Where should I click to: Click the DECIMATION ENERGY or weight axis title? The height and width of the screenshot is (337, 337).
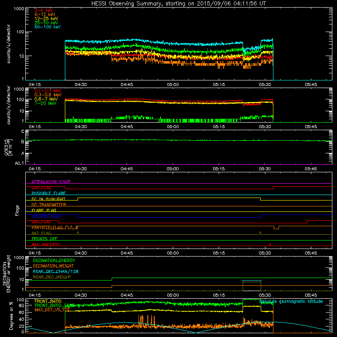tap(7, 273)
